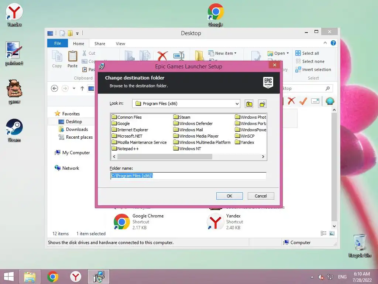Screen dimensions: 378x284
Task: Collapse the ribbon with the chevron
Action: click(325, 43)
